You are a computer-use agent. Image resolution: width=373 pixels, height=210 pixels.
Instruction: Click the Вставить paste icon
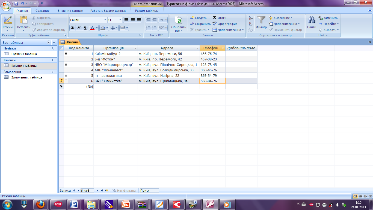coord(23,20)
